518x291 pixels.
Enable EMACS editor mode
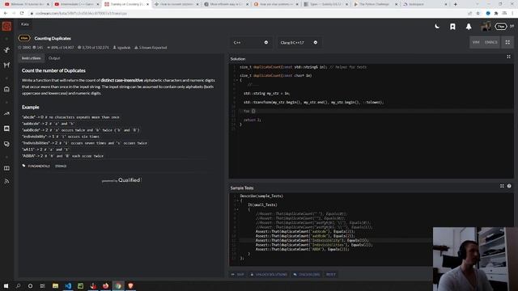coord(491,42)
